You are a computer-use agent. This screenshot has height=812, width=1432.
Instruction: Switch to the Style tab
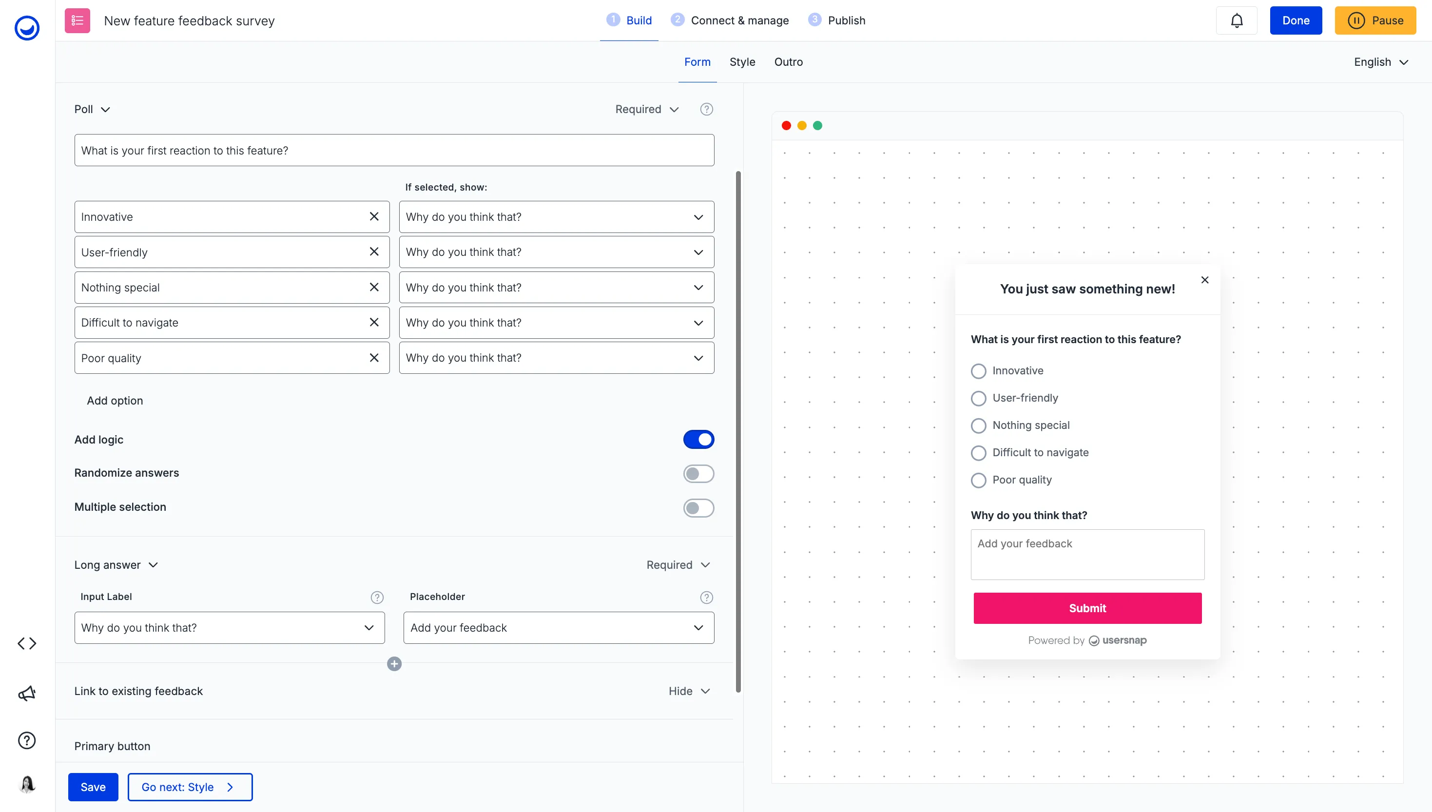click(x=742, y=62)
